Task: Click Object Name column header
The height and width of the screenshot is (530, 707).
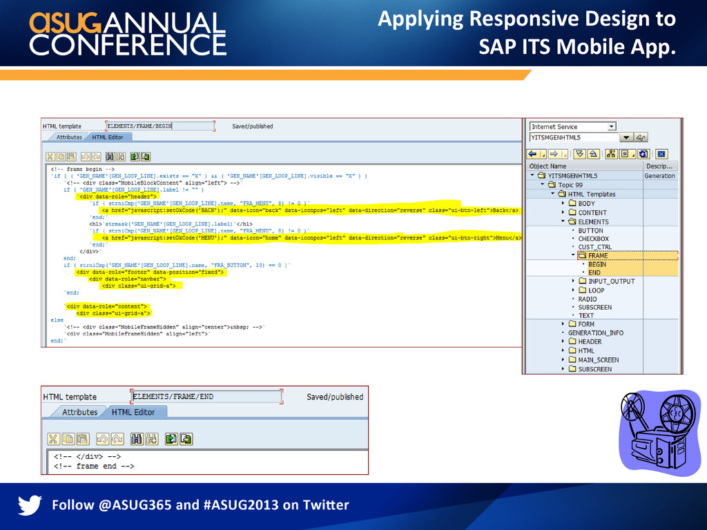Action: (585, 166)
